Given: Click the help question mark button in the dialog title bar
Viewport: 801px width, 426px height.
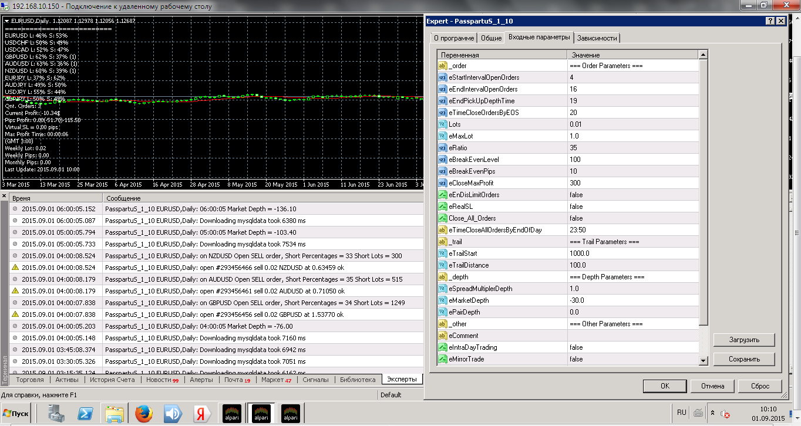Looking at the screenshot, I should [x=770, y=21].
